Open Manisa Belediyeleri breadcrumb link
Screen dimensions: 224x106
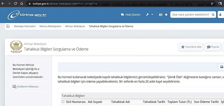[x=50, y=26]
